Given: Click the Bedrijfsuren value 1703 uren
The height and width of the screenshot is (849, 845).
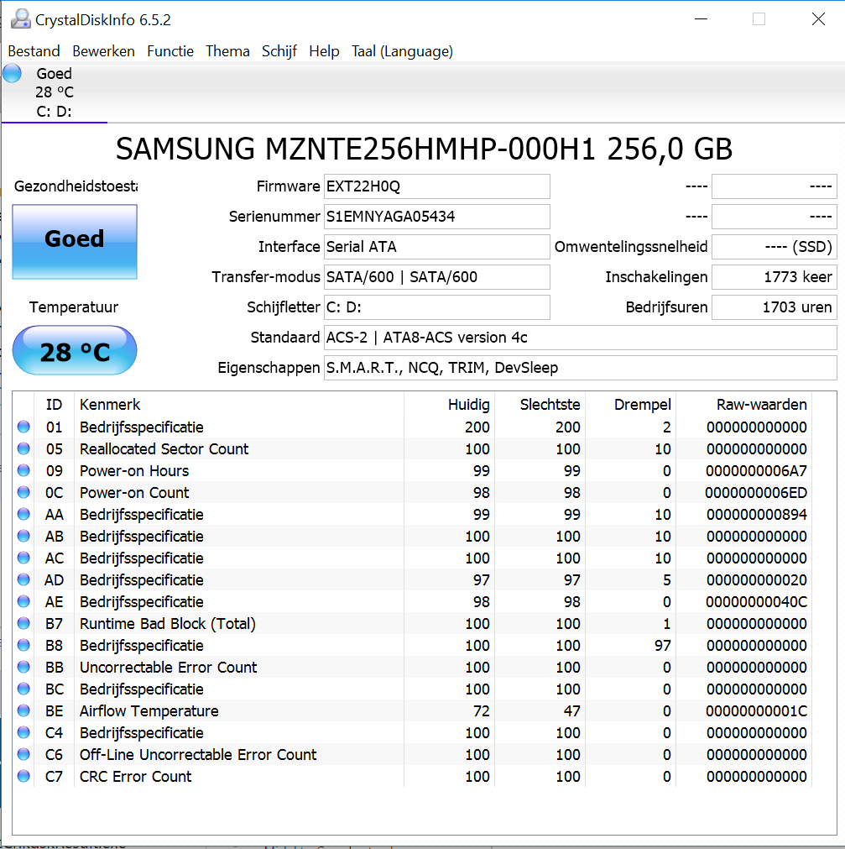Looking at the screenshot, I should pyautogui.click(x=775, y=307).
